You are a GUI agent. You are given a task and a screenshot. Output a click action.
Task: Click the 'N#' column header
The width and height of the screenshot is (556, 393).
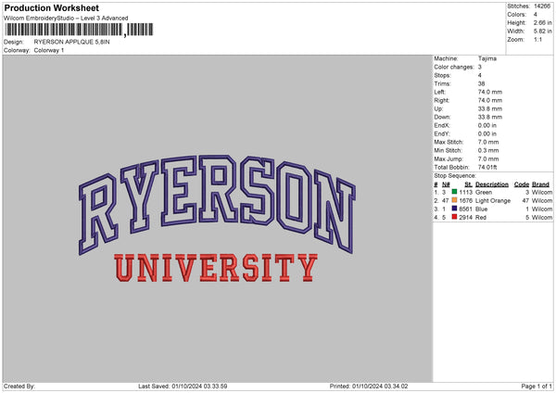[446, 184]
